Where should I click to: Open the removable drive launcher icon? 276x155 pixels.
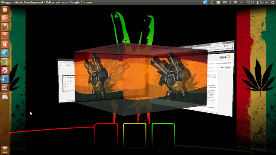[x=5, y=96]
